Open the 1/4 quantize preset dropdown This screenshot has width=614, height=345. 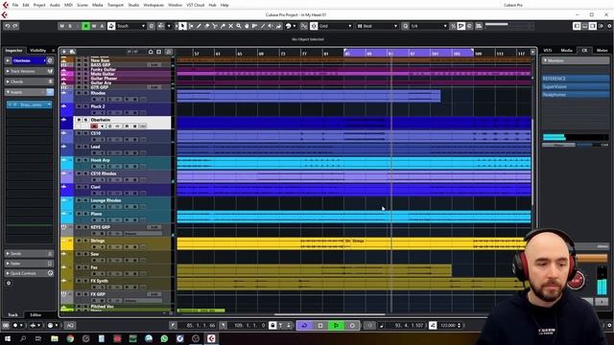click(429, 26)
